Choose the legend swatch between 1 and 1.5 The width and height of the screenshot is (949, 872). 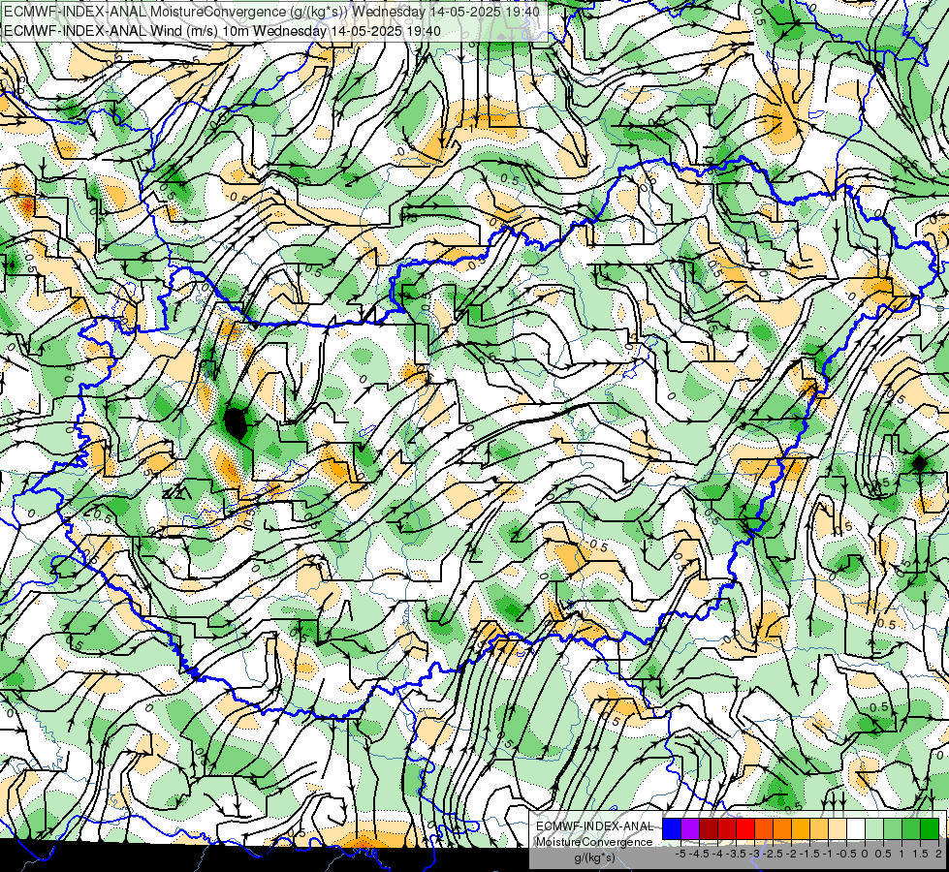click(911, 828)
